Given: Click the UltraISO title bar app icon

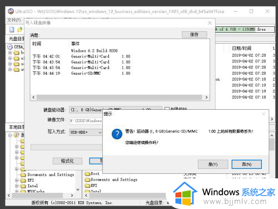Looking at the screenshot, I should [11, 11].
